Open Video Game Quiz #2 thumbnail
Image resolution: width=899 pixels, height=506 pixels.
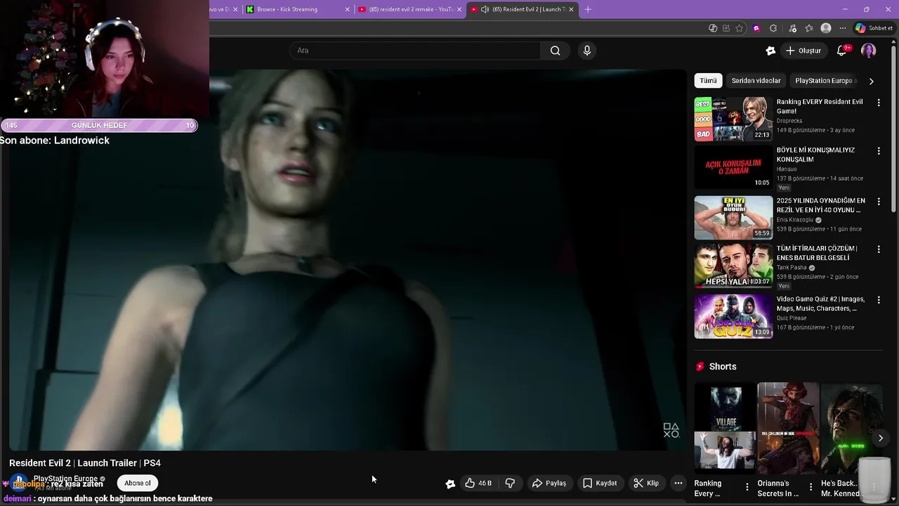(x=733, y=316)
